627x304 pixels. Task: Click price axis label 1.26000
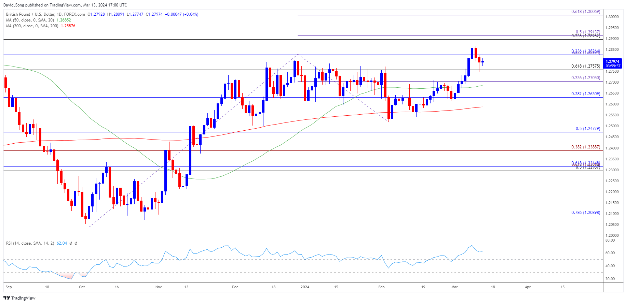[612, 104]
